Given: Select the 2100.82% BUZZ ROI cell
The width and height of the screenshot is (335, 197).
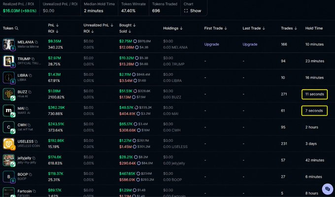Looking at the screenshot, I should 56,97.
